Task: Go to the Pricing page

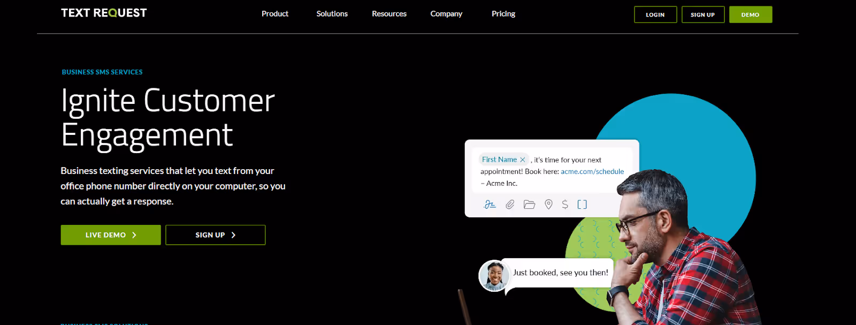Action: point(503,14)
